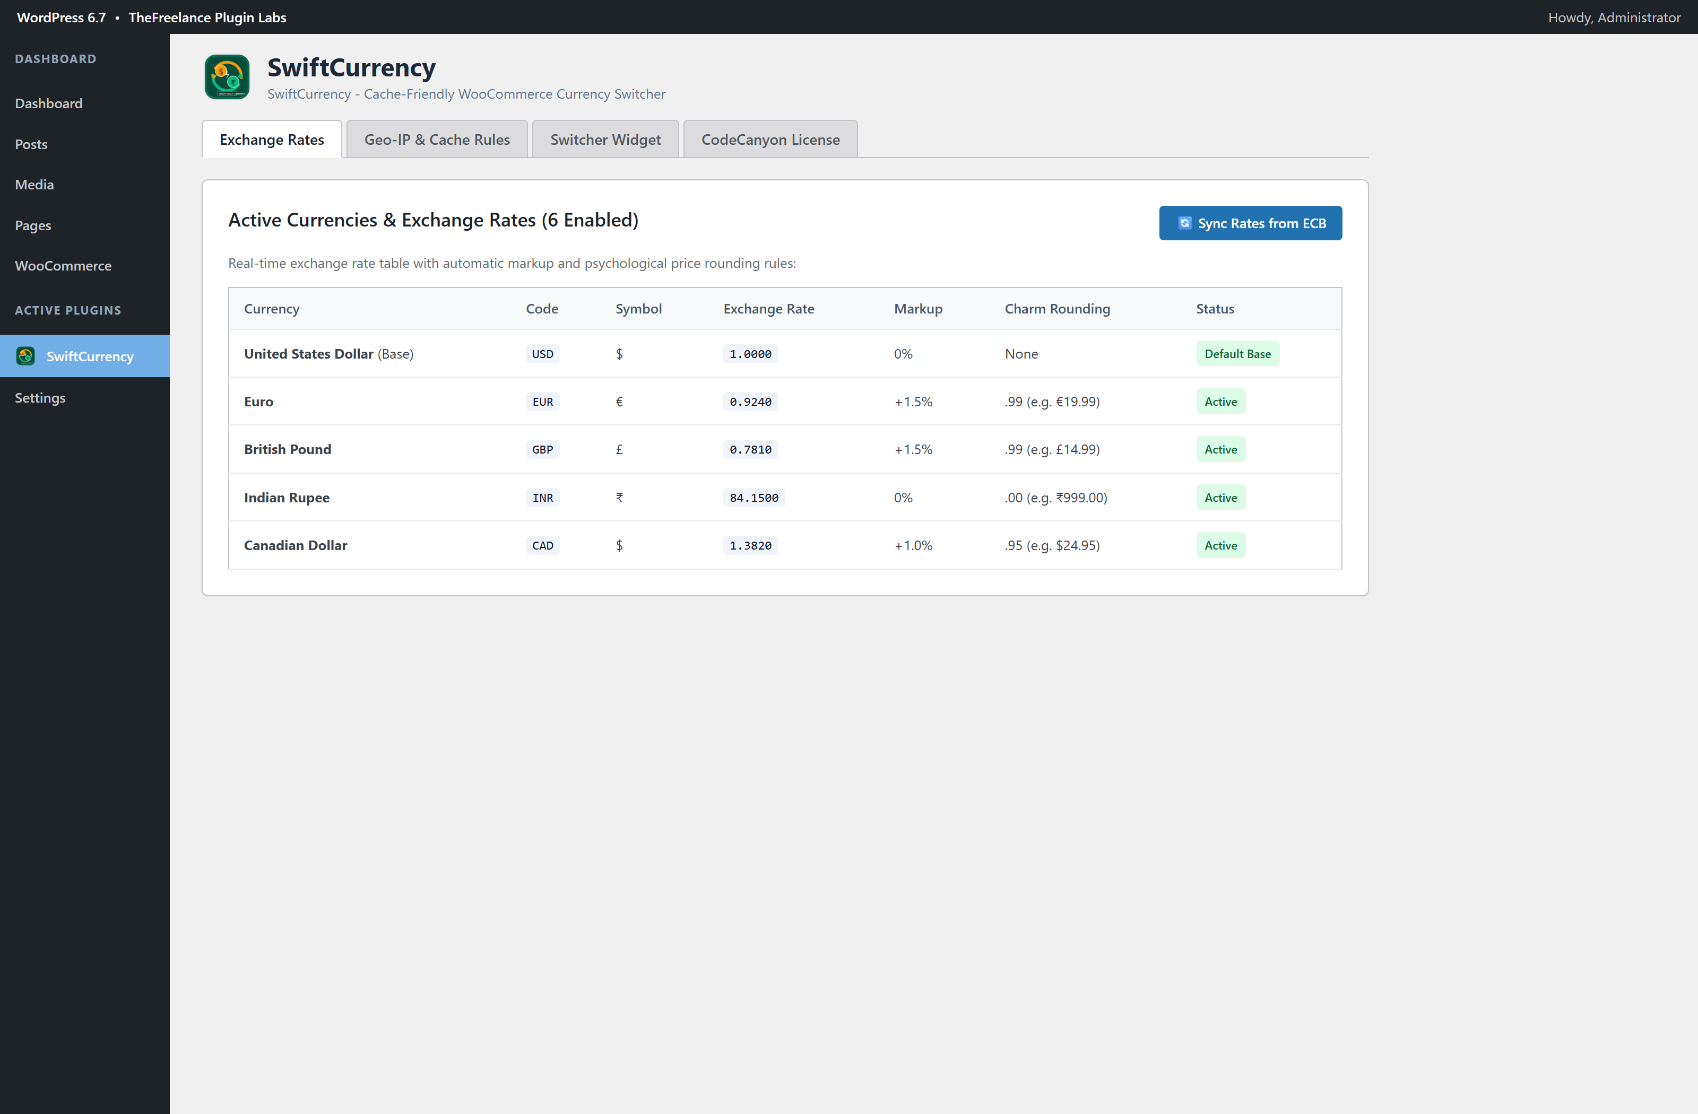Click the SwiftCurrency plugin logo in header
1698x1114 pixels.
(x=227, y=77)
